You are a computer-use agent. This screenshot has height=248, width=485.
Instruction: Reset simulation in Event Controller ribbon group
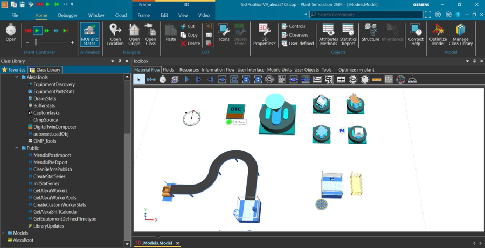click(x=28, y=31)
